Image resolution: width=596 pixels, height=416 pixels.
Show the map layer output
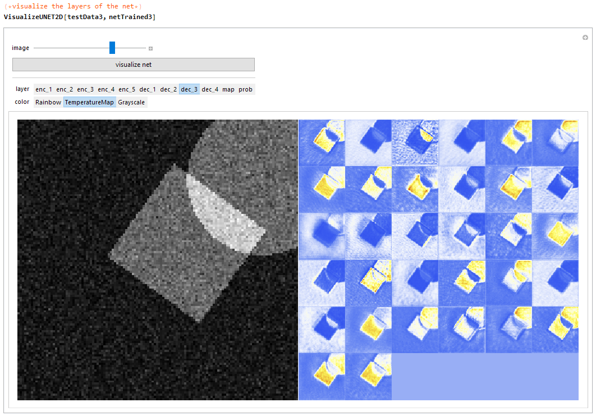coord(228,89)
